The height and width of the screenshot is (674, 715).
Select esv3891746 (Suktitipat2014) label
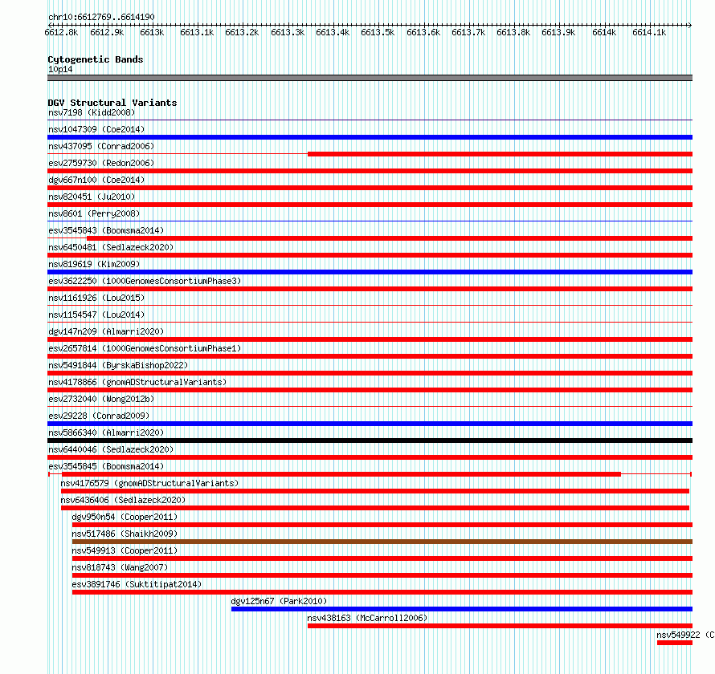(137, 584)
